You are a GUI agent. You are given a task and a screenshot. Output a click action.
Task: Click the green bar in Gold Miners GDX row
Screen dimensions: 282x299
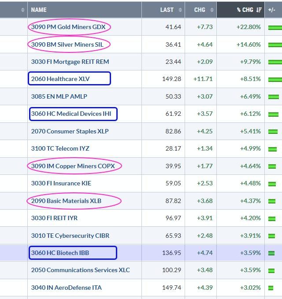pos(275,27)
